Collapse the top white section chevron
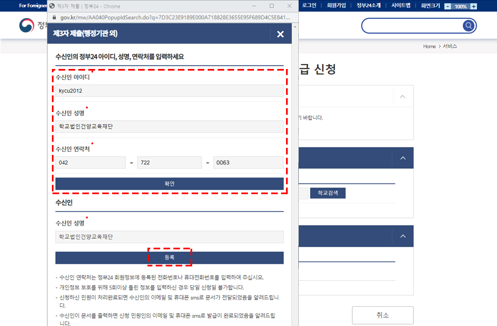The height and width of the screenshot is (326, 497). click(x=403, y=97)
